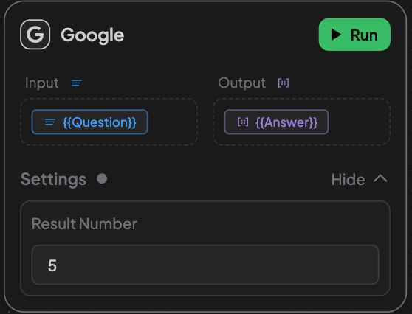This screenshot has width=412, height=314.
Task: Click the play triangle in Run button
Action: (x=336, y=35)
